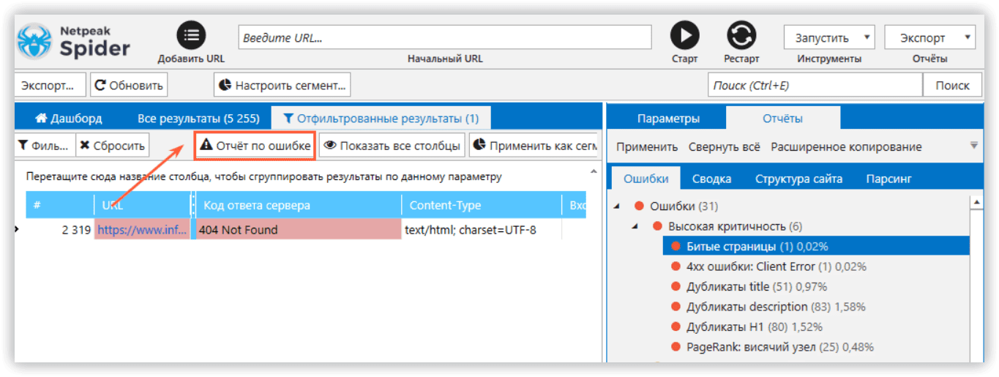Select PageRank: висячий узел (25) item

tap(780, 347)
